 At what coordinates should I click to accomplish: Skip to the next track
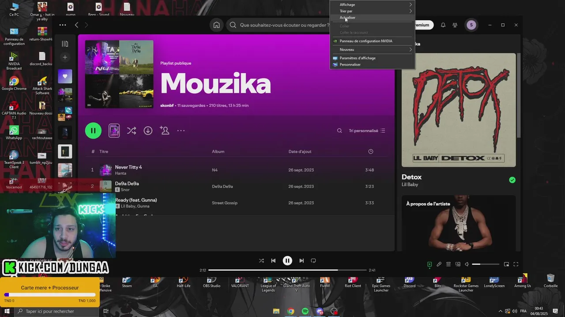pyautogui.click(x=301, y=261)
